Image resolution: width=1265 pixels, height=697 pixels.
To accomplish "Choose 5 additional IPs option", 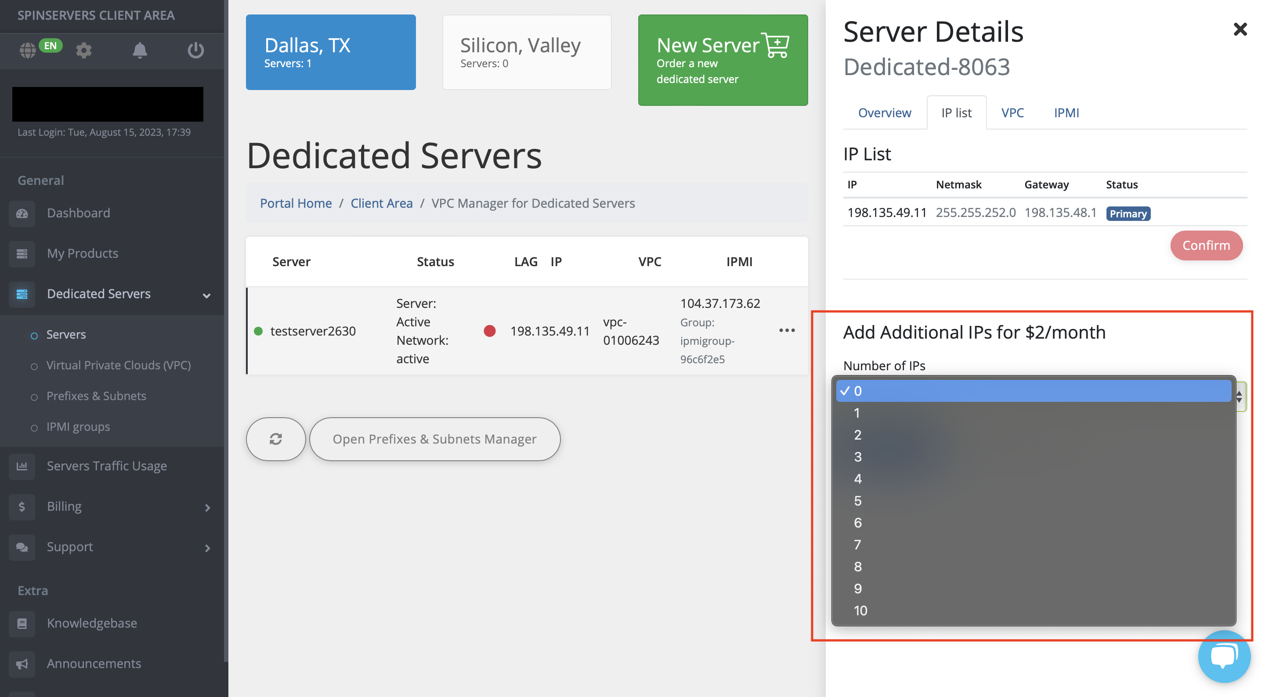I will [x=1034, y=501].
